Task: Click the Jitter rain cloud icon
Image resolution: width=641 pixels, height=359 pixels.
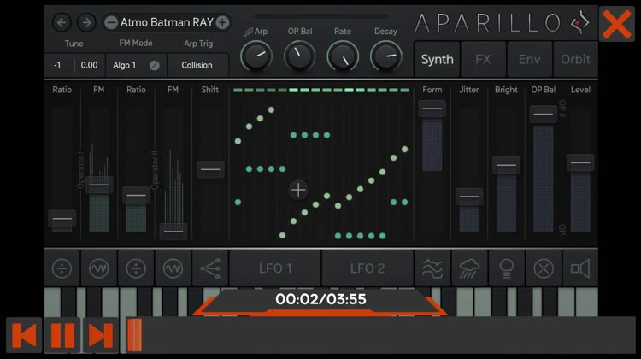Action: (x=469, y=268)
